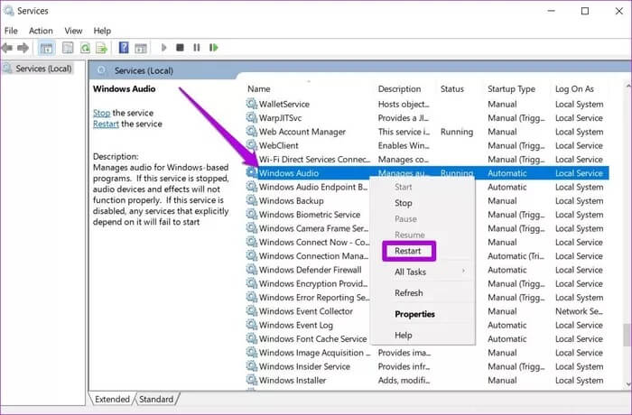This screenshot has width=632, height=415.
Task: Open Help via the blue question mark icon
Action: pos(124,48)
